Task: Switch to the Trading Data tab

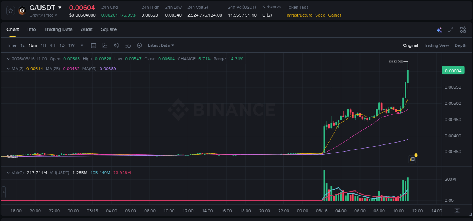Action: point(58,29)
